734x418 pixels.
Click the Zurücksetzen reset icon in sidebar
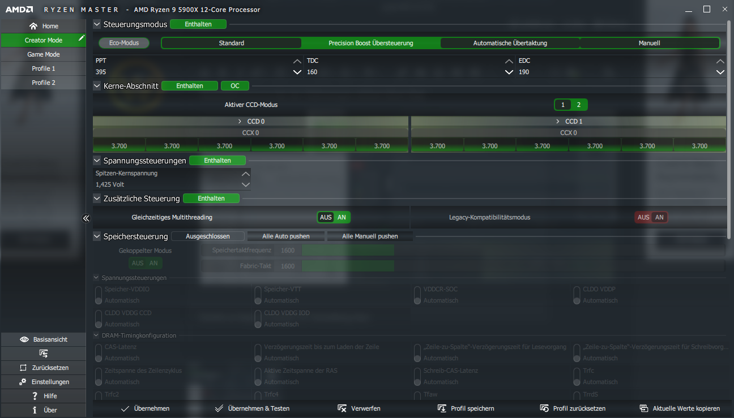23,368
